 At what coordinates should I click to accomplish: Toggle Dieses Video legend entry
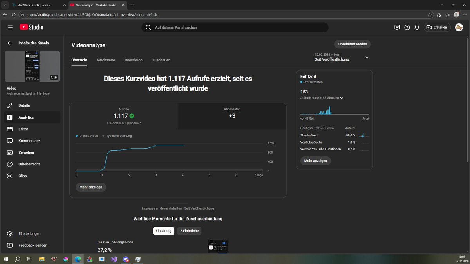point(87,136)
